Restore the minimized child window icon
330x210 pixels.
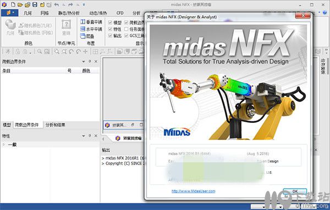point(133,125)
